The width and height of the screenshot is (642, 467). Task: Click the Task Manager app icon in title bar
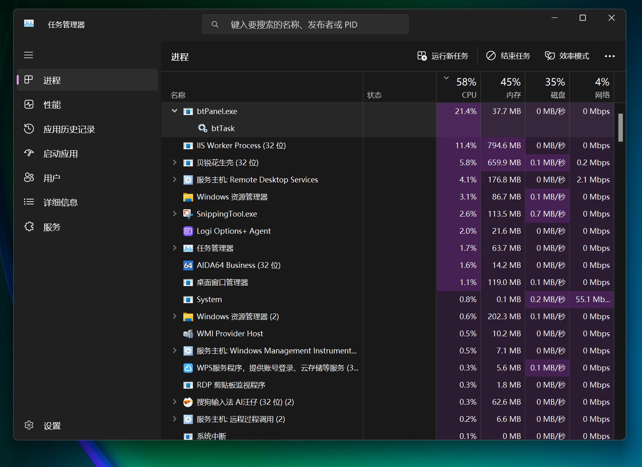coord(29,24)
